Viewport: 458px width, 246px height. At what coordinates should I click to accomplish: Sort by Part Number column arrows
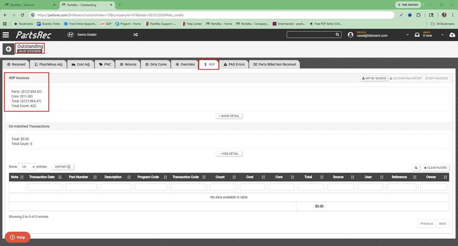point(95,177)
